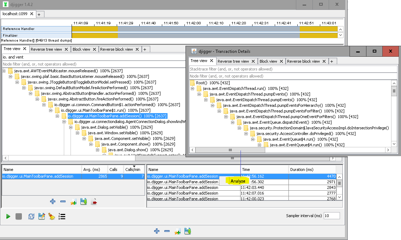Collapse the DefaultButtonModel.fireActionPerformed() node
Viewport: 401px width, 240px height.
pos(24,88)
